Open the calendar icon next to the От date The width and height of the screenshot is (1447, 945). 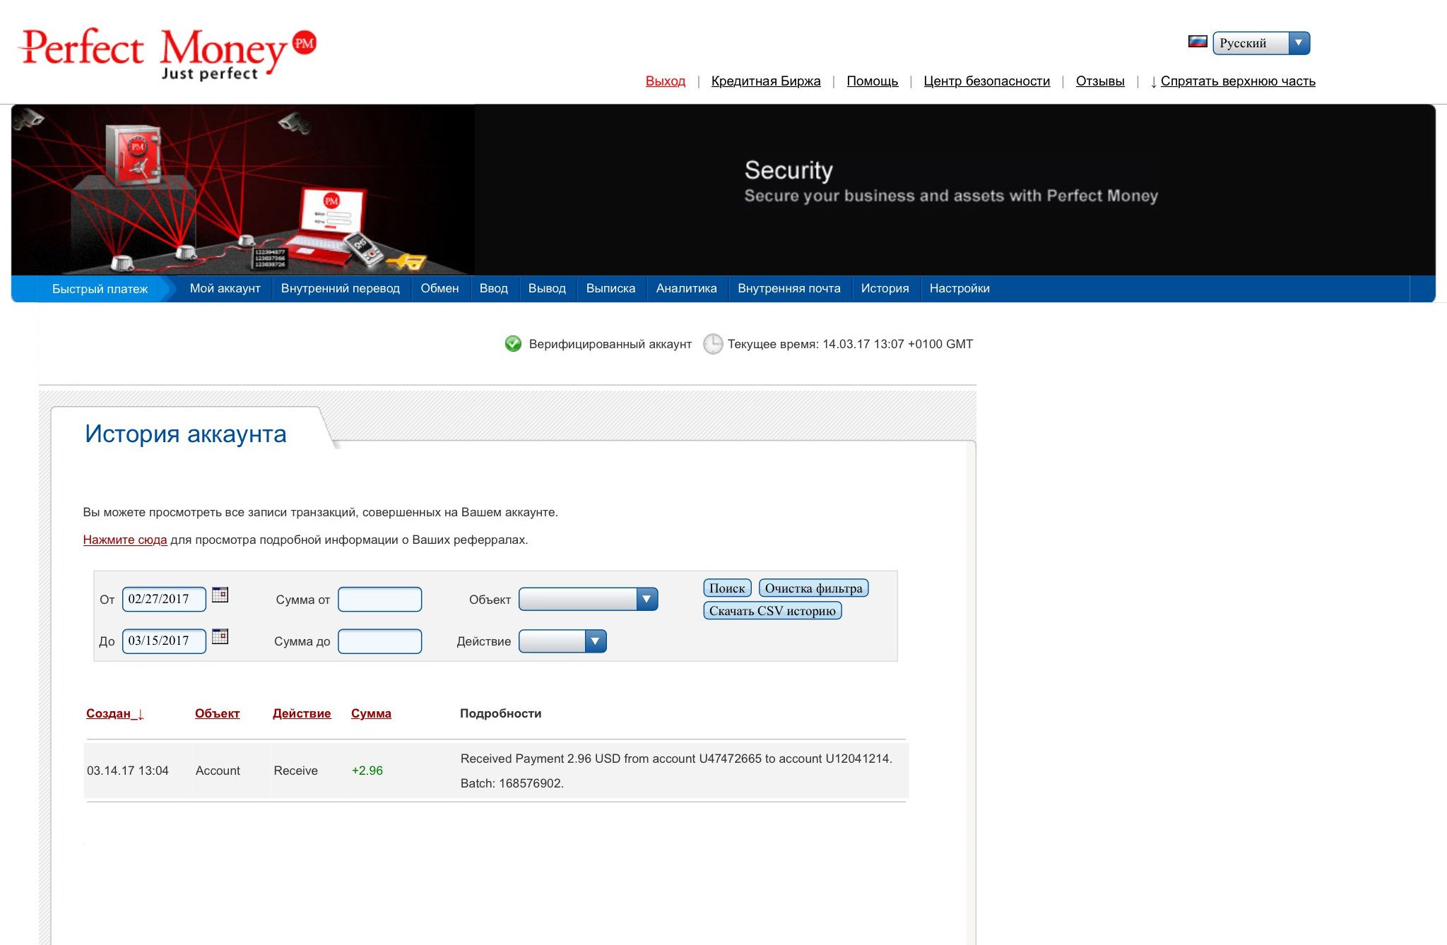coord(220,595)
